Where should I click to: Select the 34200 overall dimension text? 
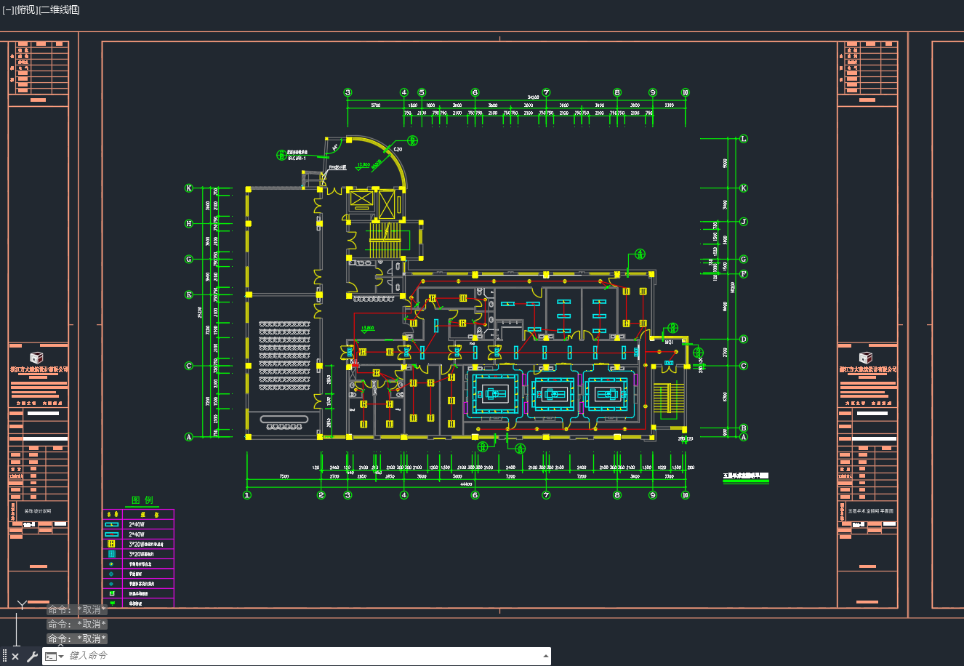(533, 97)
